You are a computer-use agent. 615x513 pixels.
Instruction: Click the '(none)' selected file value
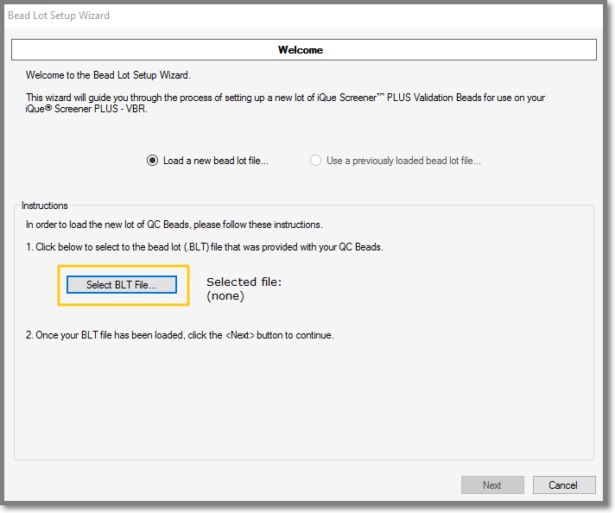coord(225,296)
